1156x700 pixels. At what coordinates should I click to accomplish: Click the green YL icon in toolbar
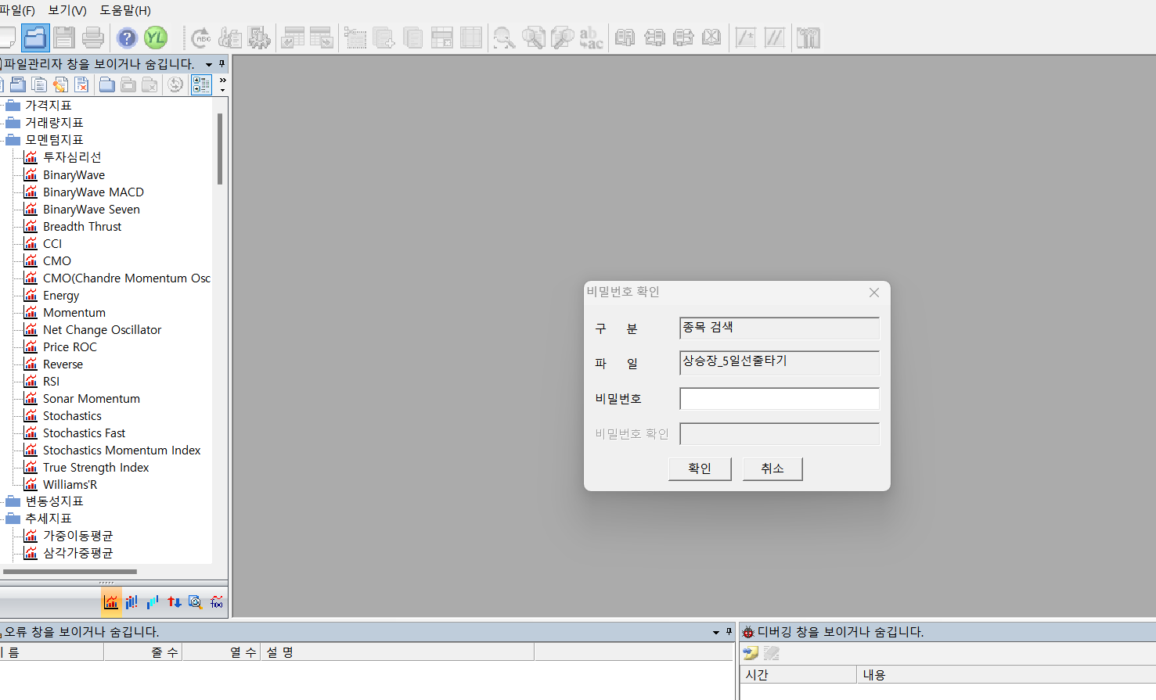[x=156, y=38]
